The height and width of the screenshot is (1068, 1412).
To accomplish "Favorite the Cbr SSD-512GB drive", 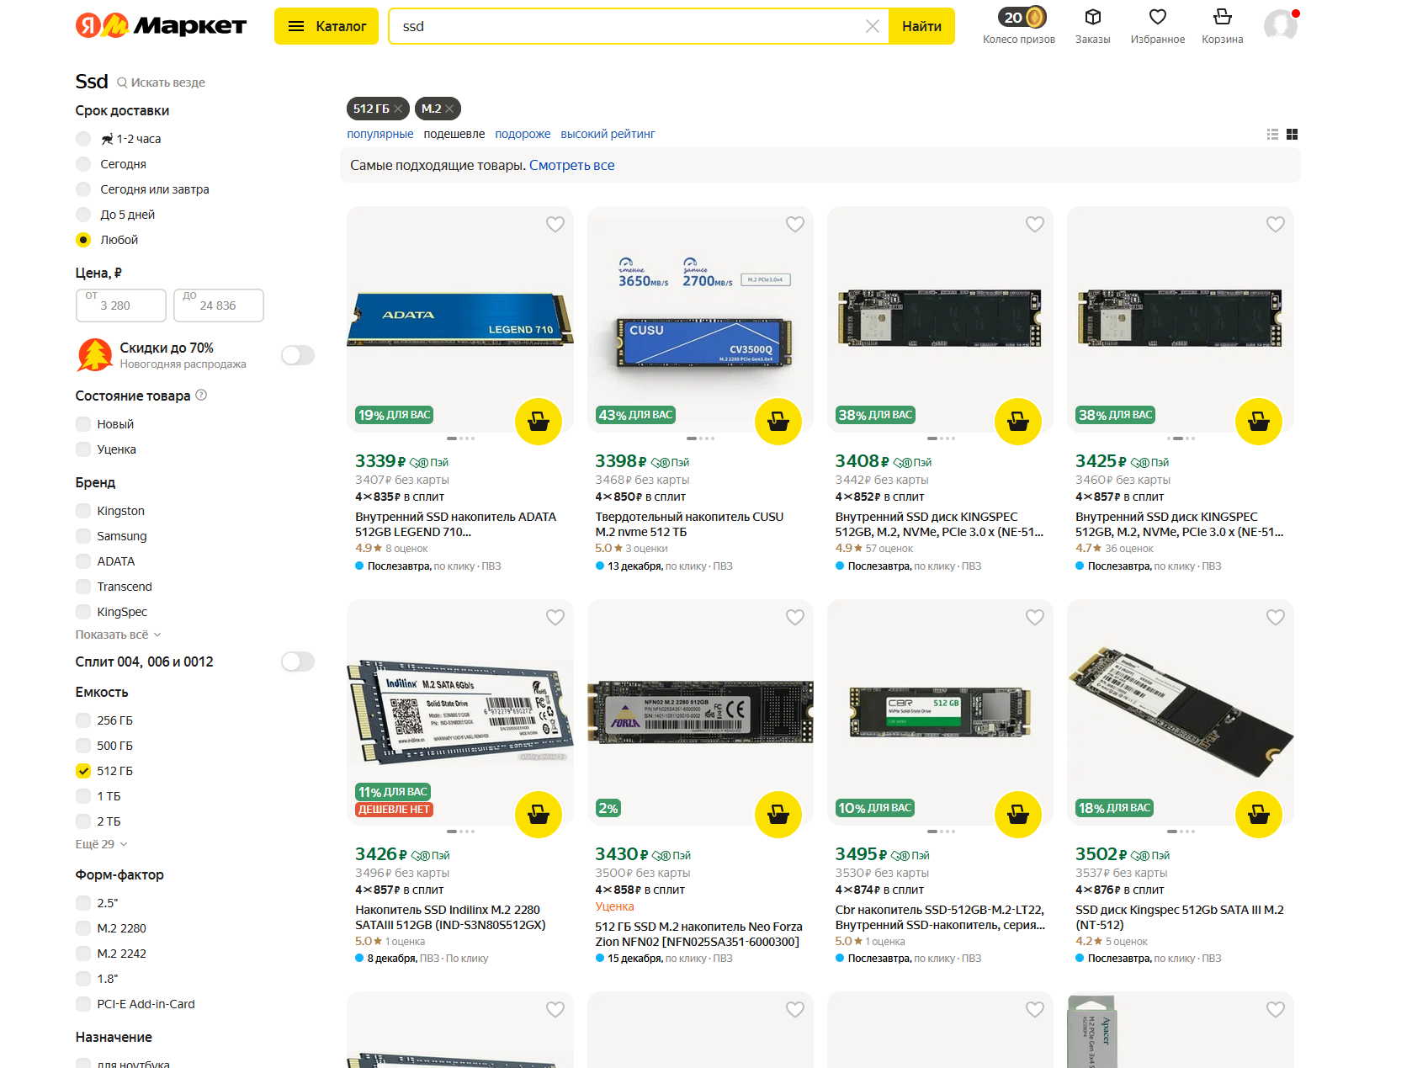I will 1035,618.
